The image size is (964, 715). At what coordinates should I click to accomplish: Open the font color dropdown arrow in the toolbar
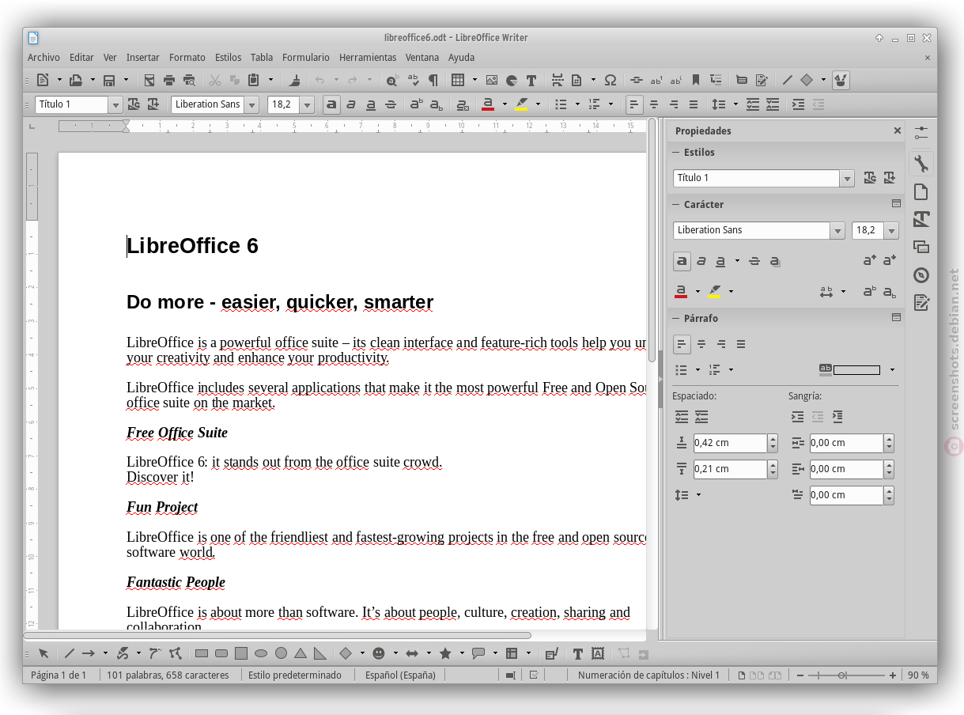(x=504, y=104)
